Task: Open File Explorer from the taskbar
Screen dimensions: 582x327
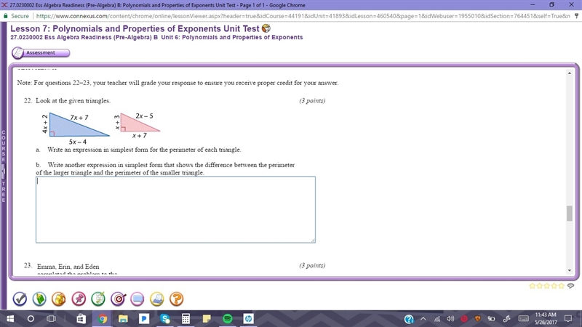Action: [123, 319]
